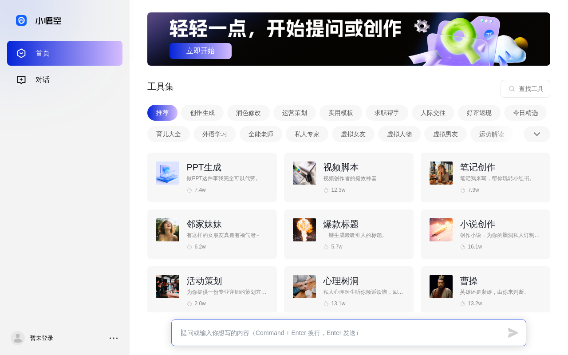568x355 pixels.
Task: Click the send arrow icon
Action: 513,333
